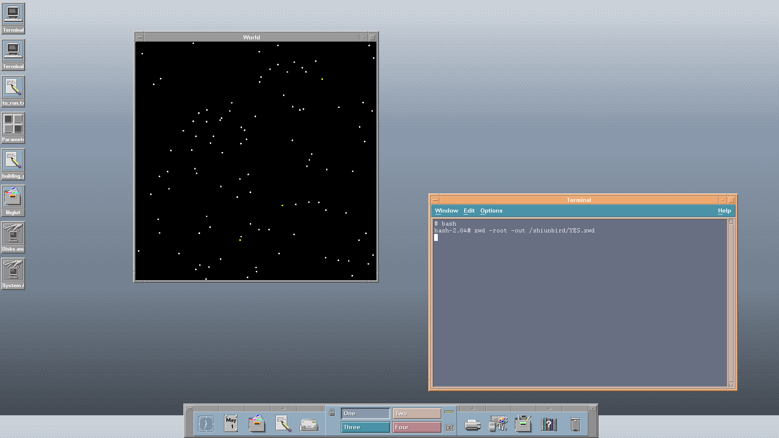Viewport: 779px width, 438px height.
Task: Click the Terminal window title bar
Action: point(579,200)
